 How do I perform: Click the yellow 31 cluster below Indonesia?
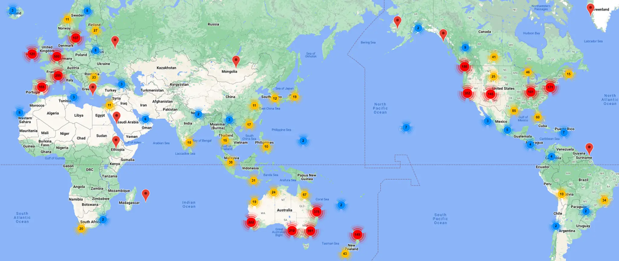tap(253, 181)
